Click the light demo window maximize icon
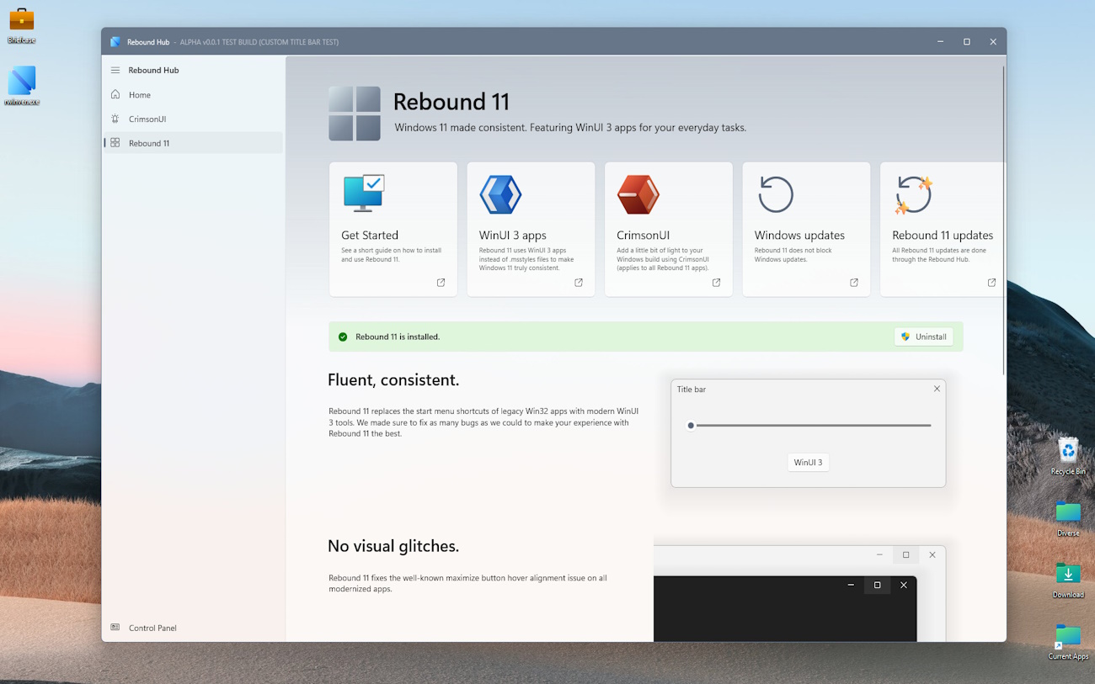The height and width of the screenshot is (684, 1095). point(905,554)
